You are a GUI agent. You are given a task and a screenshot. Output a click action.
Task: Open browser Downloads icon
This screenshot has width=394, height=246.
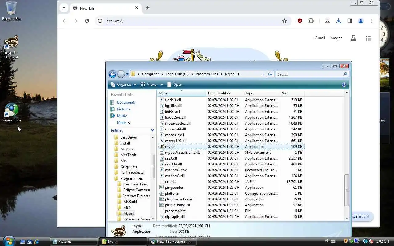pyautogui.click(x=339, y=21)
